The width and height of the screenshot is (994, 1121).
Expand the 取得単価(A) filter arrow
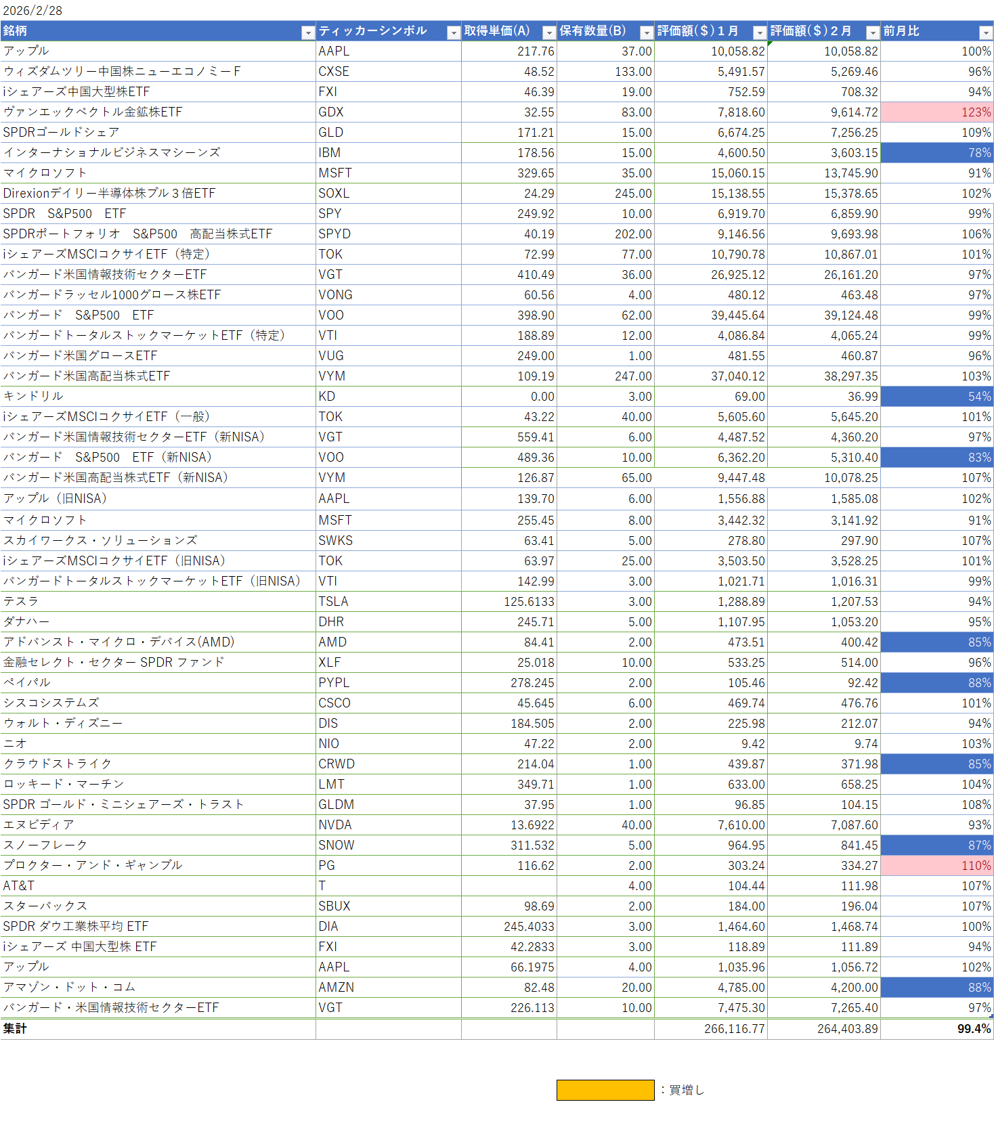coord(549,32)
